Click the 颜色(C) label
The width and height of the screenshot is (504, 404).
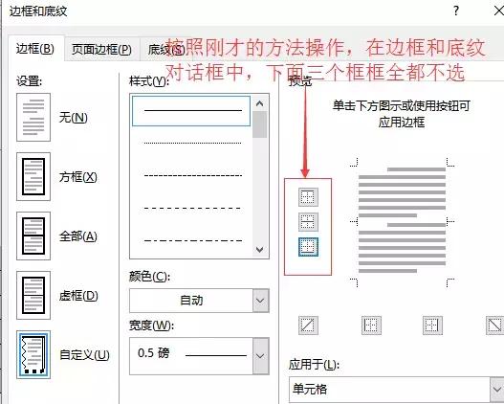pyautogui.click(x=149, y=277)
